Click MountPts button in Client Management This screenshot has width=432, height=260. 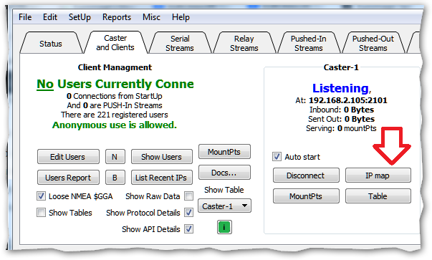pyautogui.click(x=224, y=151)
